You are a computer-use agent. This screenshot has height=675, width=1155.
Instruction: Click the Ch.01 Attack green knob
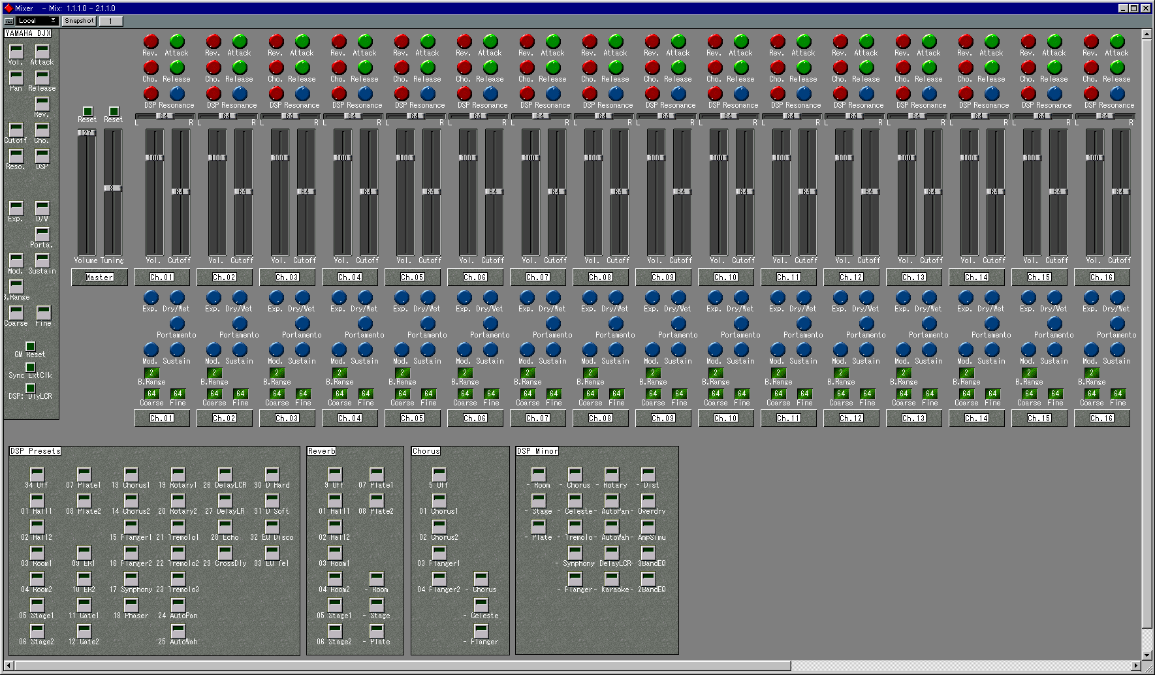coord(177,42)
